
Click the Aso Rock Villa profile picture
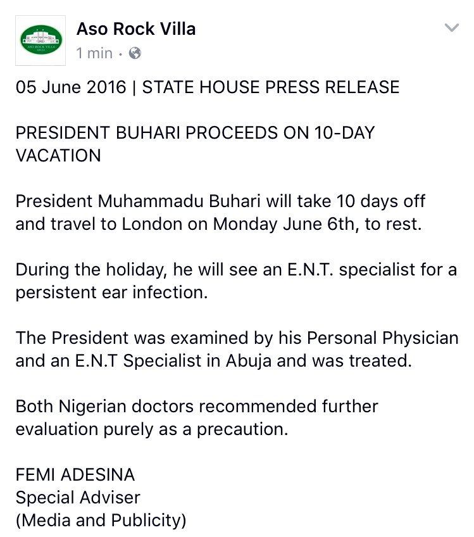pyautogui.click(x=42, y=39)
